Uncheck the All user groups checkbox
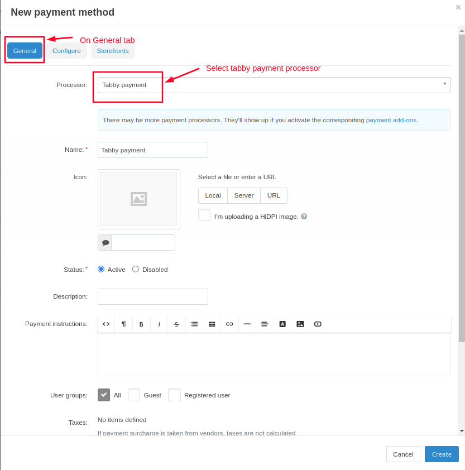 point(104,395)
